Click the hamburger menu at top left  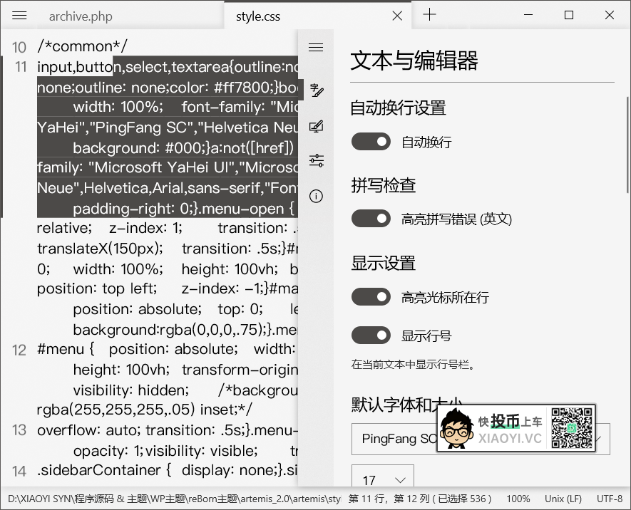19,15
